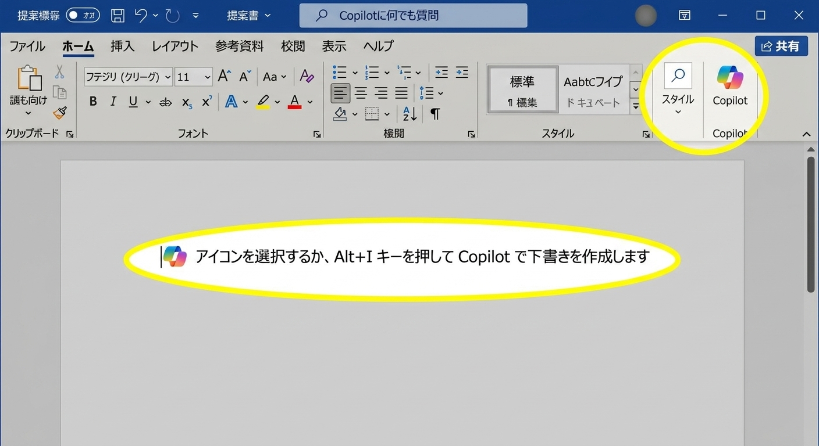
Task: Apply the yellow text highlight color
Action: tap(263, 102)
